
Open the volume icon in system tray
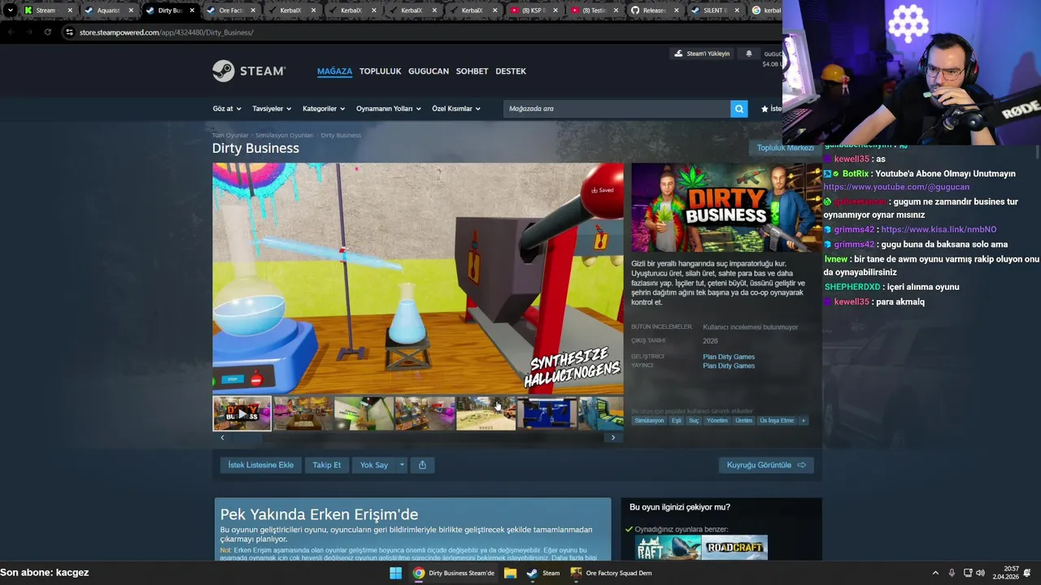[x=980, y=573]
